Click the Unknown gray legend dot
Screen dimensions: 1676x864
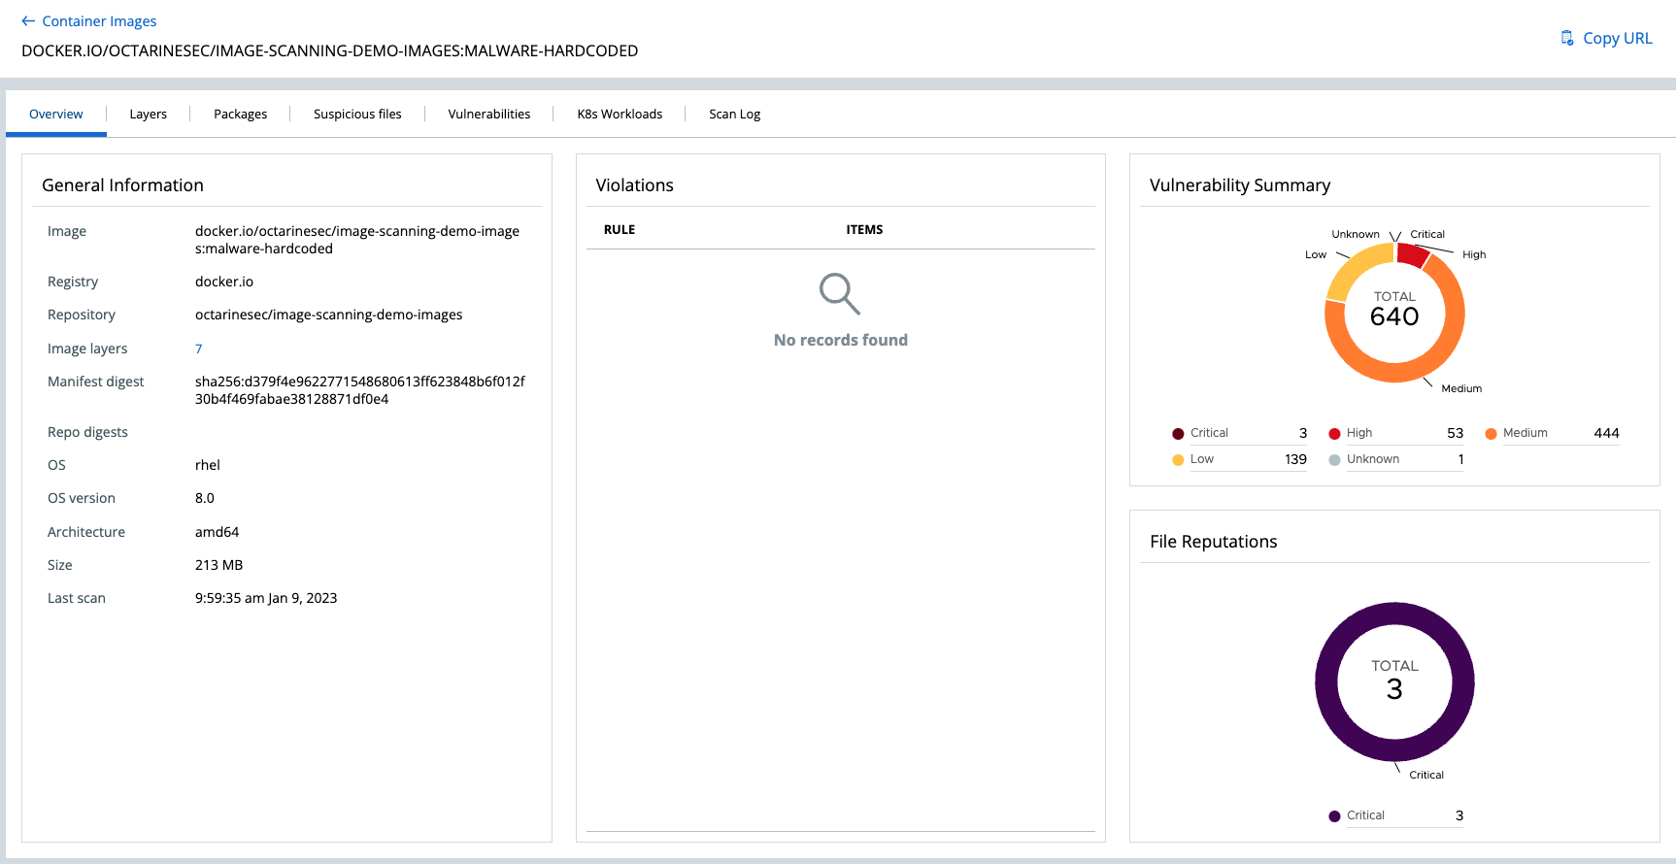tap(1334, 460)
